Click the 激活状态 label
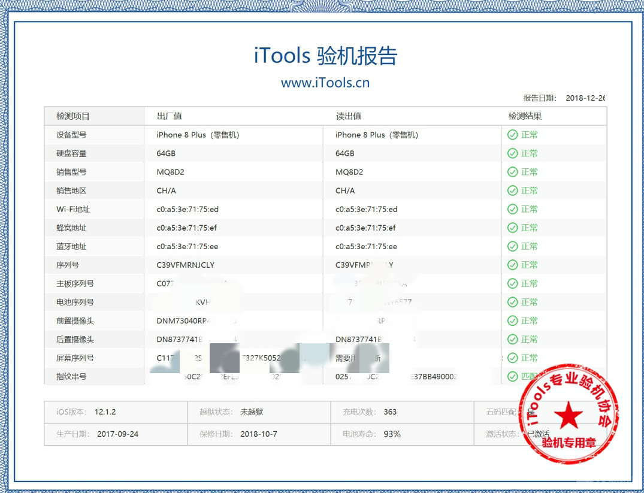644x493 pixels. click(501, 434)
